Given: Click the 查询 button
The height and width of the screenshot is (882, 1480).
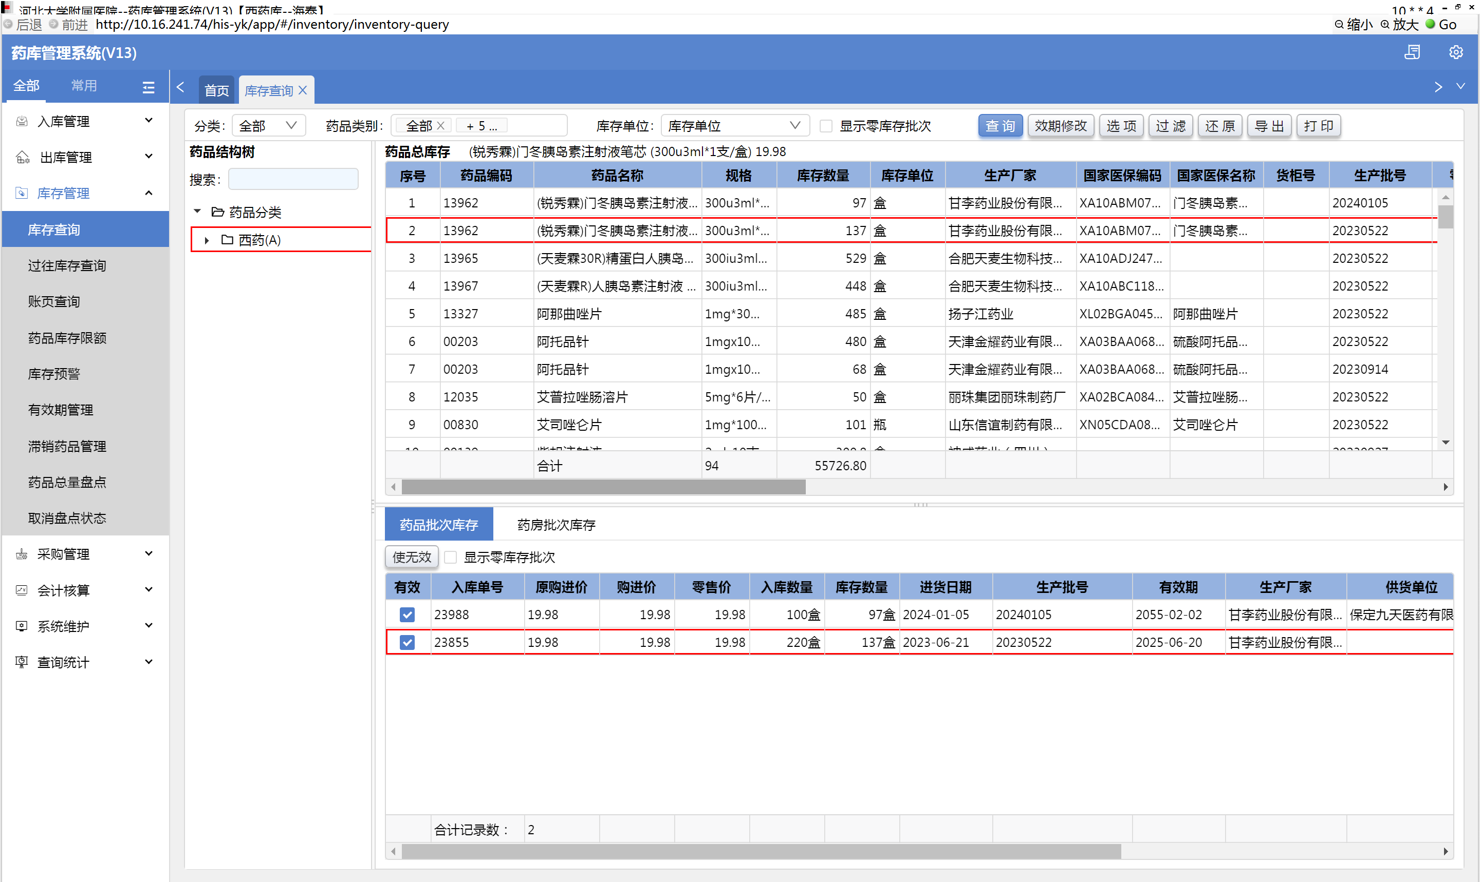Looking at the screenshot, I should [x=1000, y=125].
